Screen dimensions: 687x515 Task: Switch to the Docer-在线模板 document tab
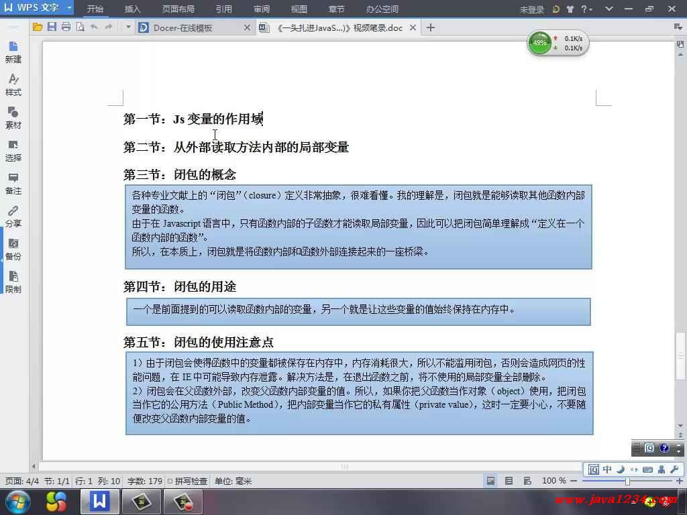(x=182, y=27)
